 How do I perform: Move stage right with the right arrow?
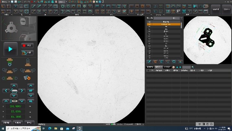point(22,91)
